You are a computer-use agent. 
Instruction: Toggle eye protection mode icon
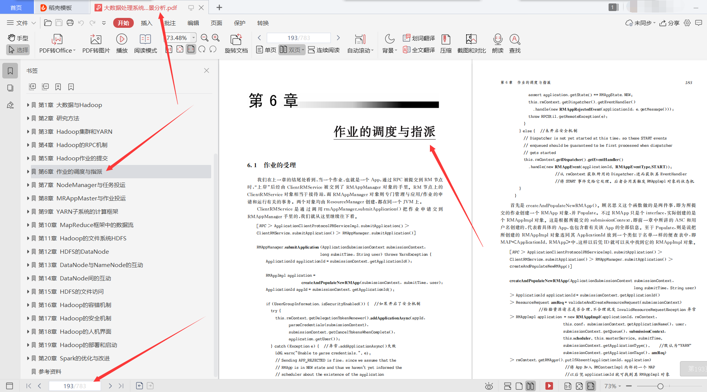click(x=489, y=386)
